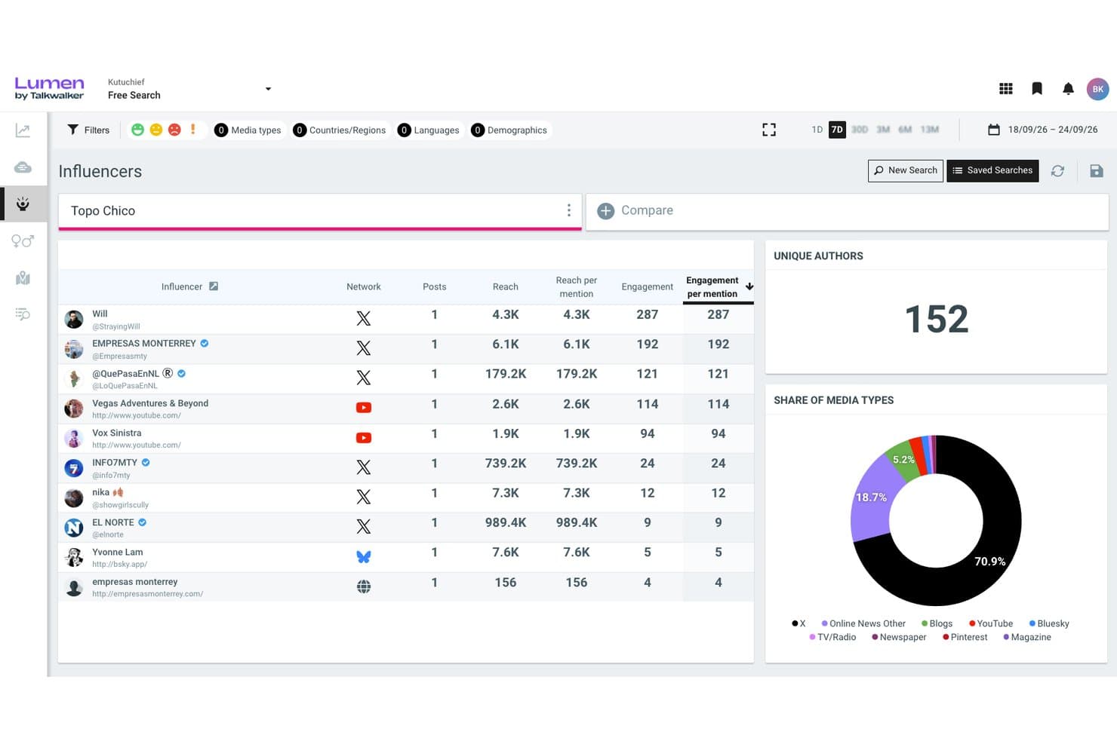The height and width of the screenshot is (744, 1117).
Task: Open the notifications bell
Action: coord(1068,89)
